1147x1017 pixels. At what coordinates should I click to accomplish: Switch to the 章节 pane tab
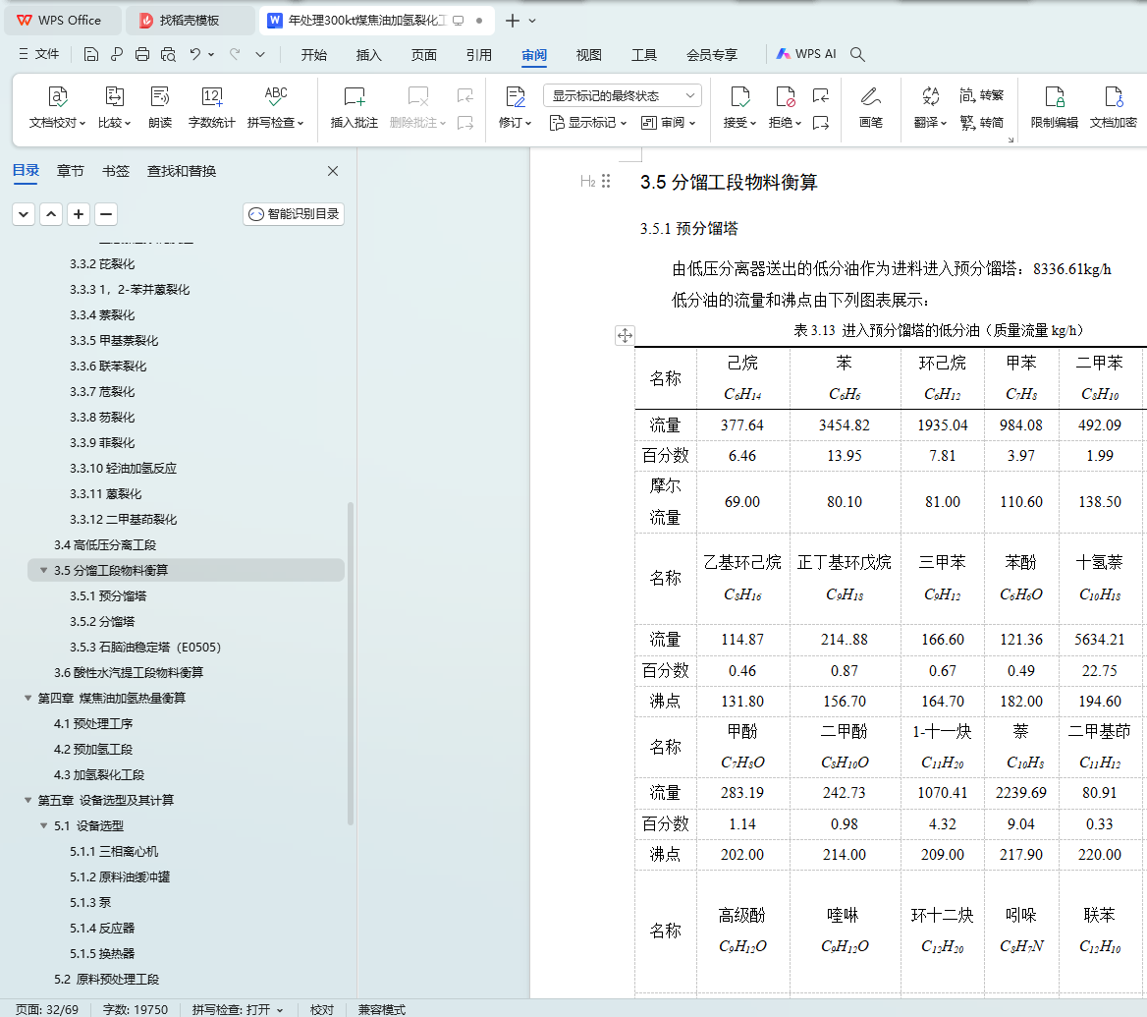click(71, 171)
